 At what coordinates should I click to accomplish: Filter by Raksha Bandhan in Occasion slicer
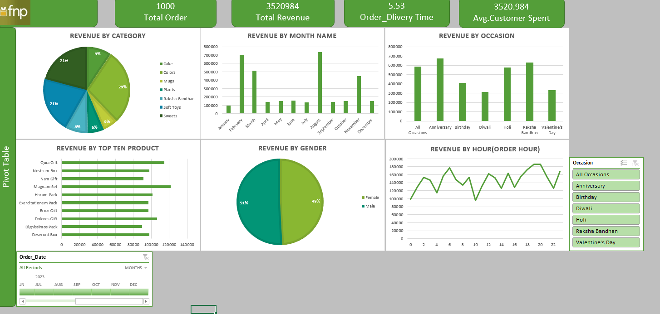[606, 231]
